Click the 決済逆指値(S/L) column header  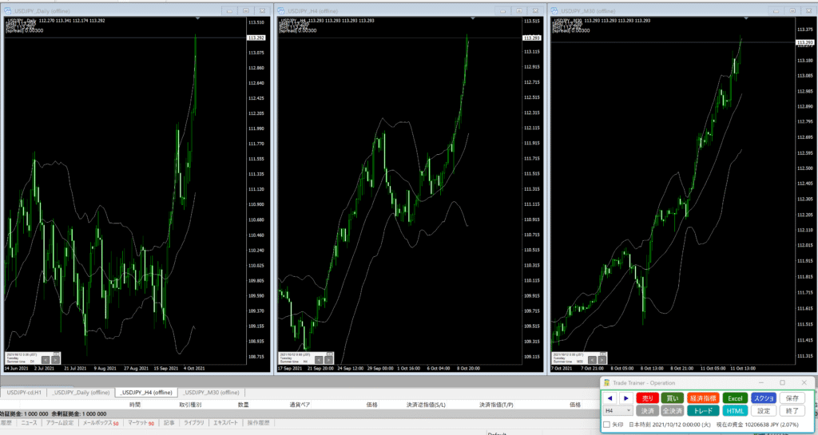[427, 405]
